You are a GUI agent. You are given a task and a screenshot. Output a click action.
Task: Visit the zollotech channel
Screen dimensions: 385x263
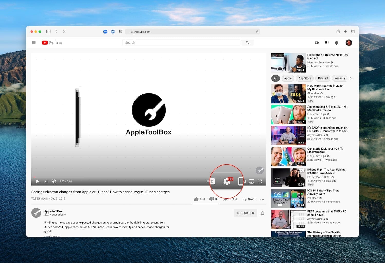(313, 198)
